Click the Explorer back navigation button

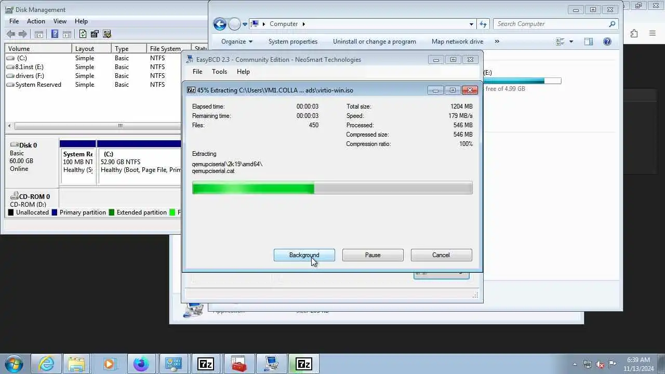click(x=220, y=24)
